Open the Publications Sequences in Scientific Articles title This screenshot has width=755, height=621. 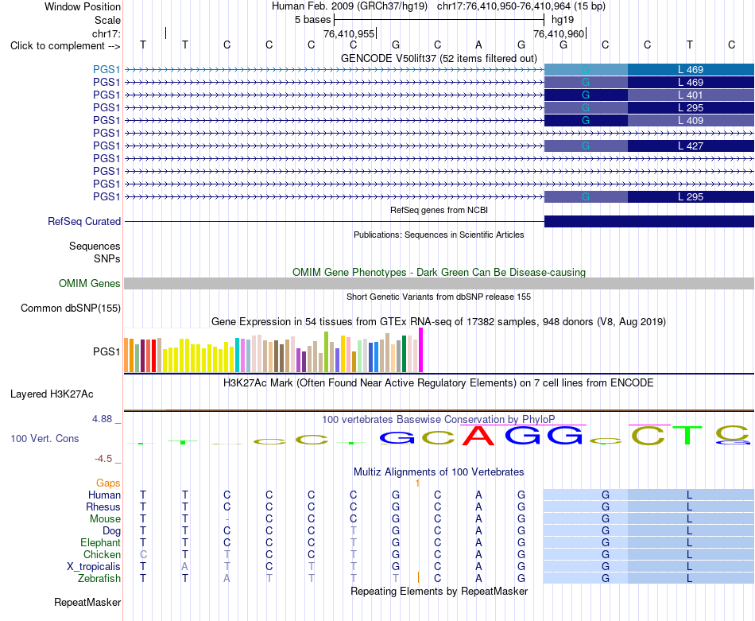click(439, 235)
